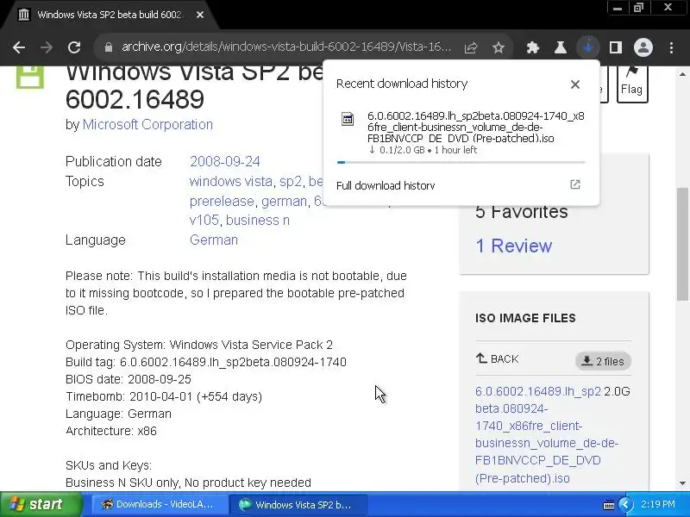Click the 'Timebomb: 2010-04-01' line

click(x=164, y=396)
